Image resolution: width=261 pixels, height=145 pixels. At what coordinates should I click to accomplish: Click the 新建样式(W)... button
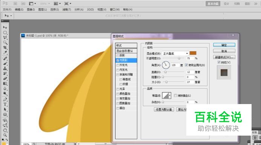pyautogui.click(x=224, y=57)
